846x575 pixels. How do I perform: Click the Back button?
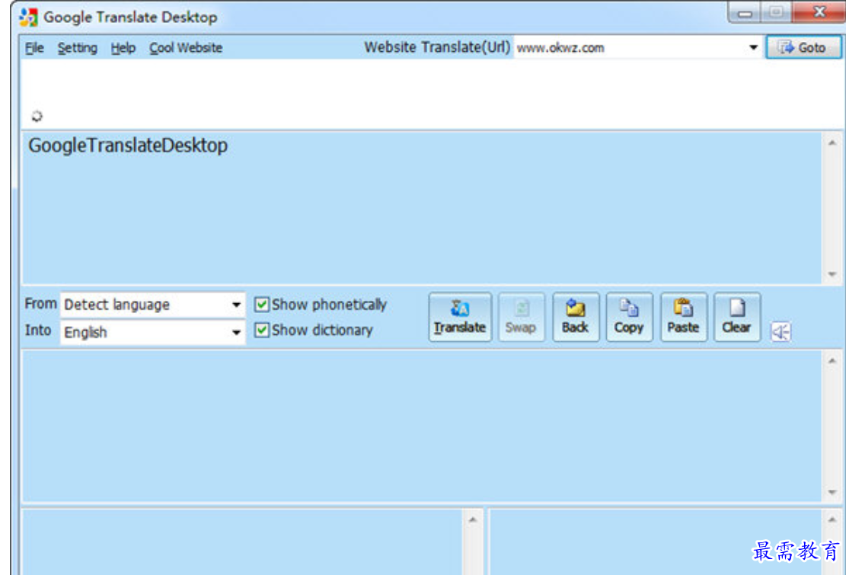click(575, 317)
